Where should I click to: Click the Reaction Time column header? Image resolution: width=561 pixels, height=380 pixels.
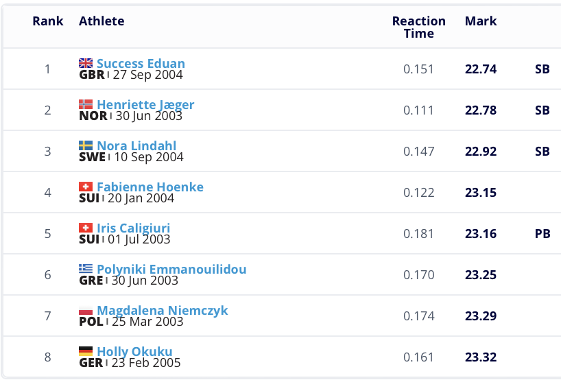418,27
